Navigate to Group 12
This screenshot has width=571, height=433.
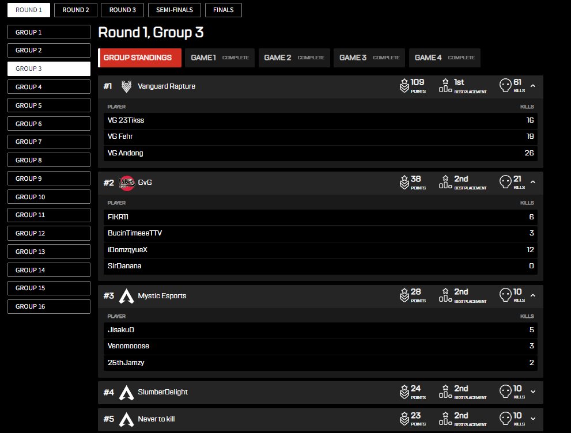(49, 233)
